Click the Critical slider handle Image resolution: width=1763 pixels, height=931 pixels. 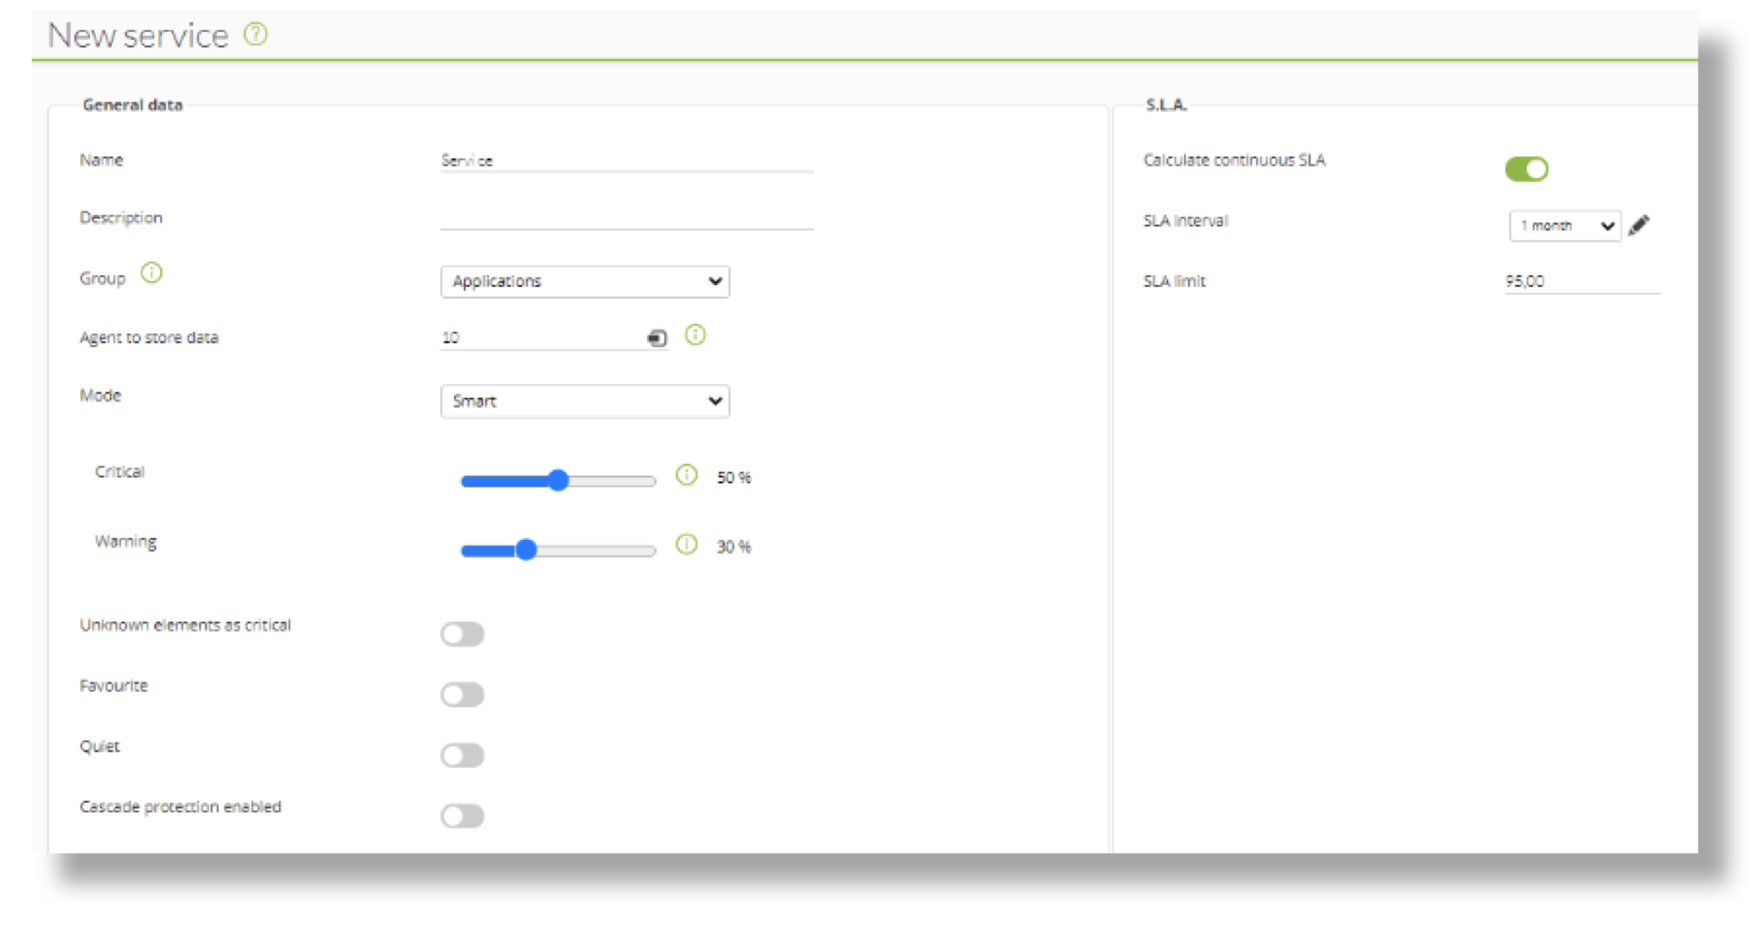point(558,481)
